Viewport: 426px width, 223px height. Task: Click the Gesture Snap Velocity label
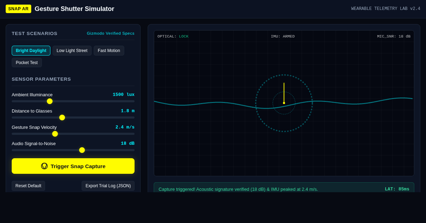point(34,127)
